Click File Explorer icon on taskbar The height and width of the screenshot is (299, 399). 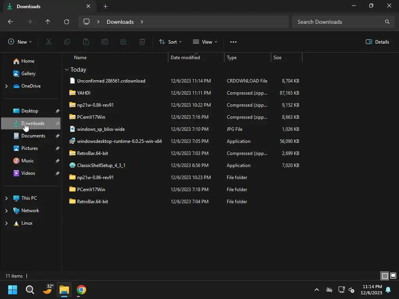(x=64, y=290)
